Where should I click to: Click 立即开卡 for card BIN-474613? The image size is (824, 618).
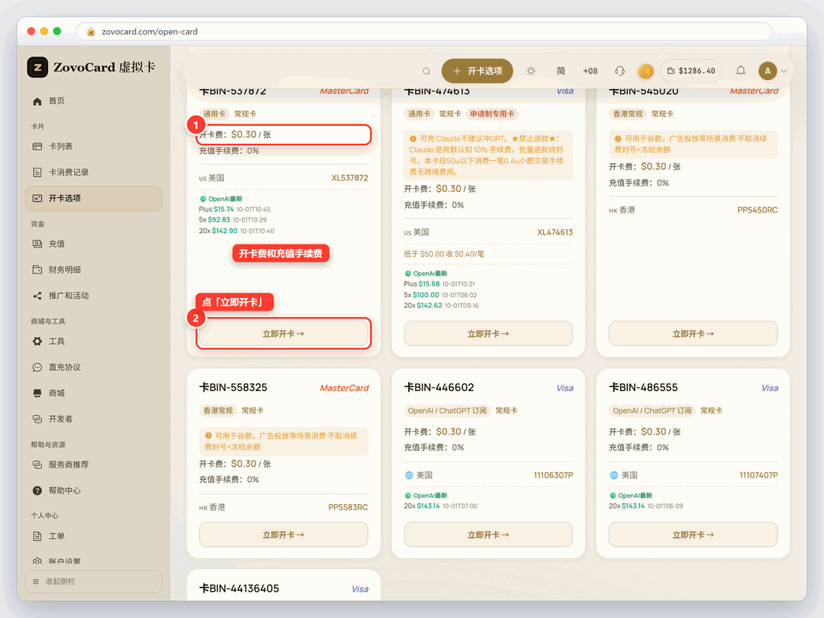(488, 333)
